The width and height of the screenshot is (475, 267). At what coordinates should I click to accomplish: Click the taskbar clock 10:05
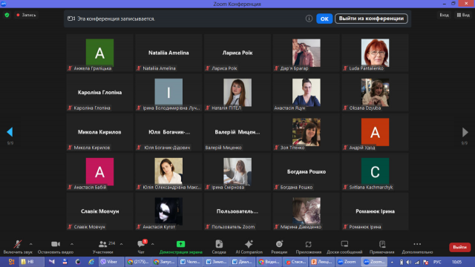457,262
